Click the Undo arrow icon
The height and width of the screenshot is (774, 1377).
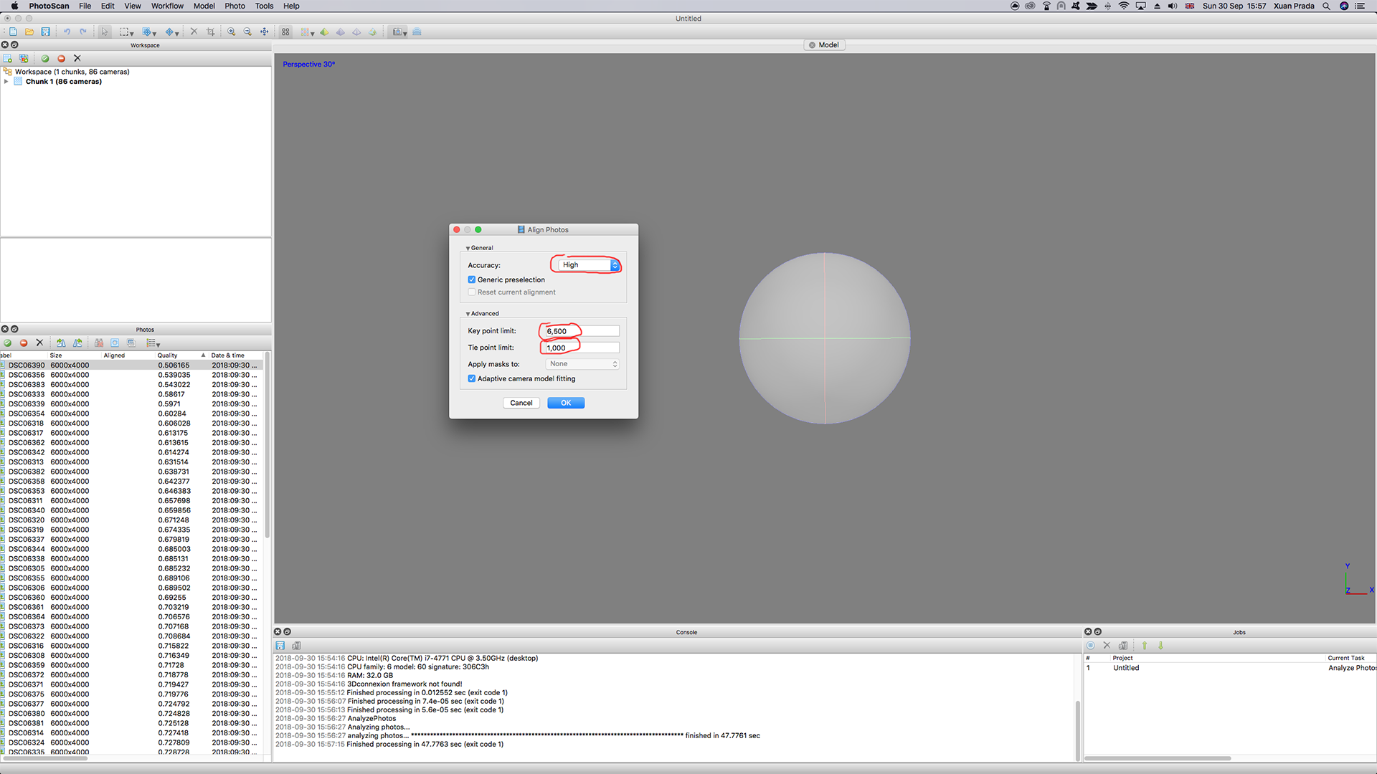(x=67, y=32)
